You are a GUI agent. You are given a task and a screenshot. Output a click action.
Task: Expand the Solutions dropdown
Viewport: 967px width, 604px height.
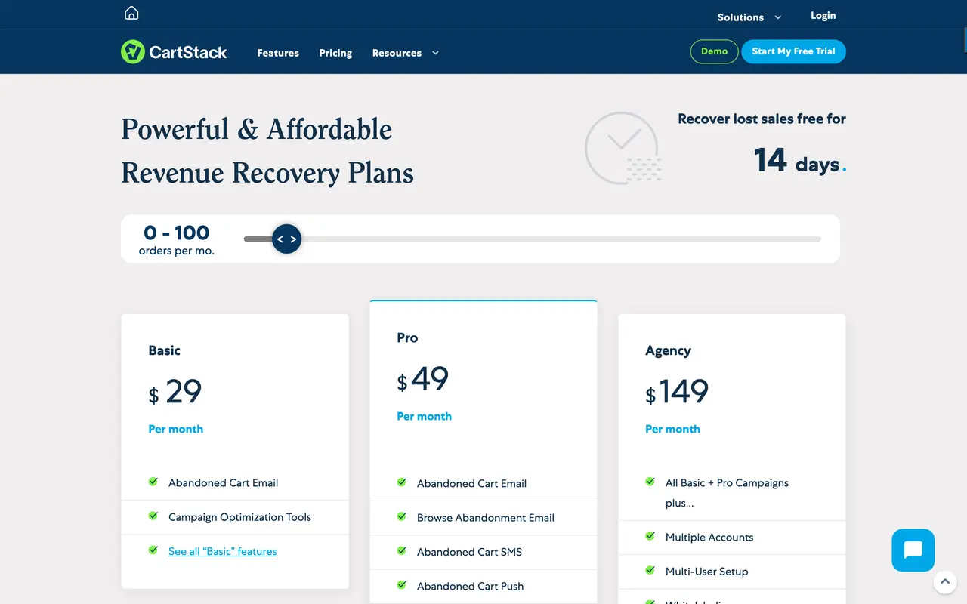pos(749,17)
